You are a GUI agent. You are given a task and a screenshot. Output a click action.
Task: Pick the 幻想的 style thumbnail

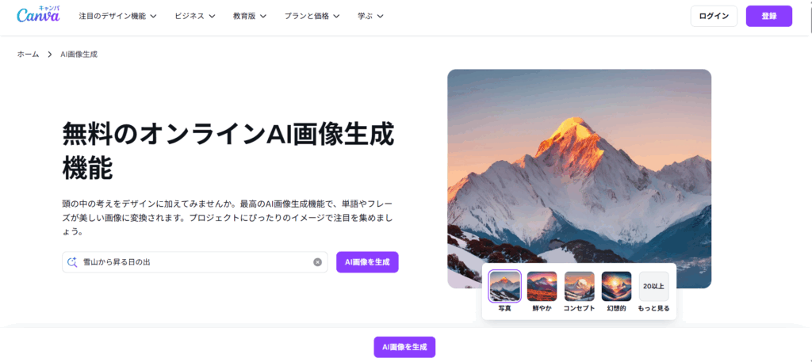[x=616, y=287]
